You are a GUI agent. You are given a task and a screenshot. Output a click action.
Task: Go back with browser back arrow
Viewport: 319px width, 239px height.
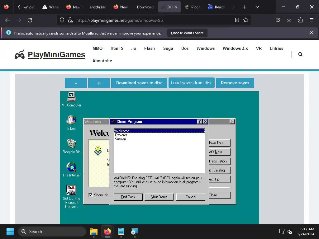click(7, 20)
